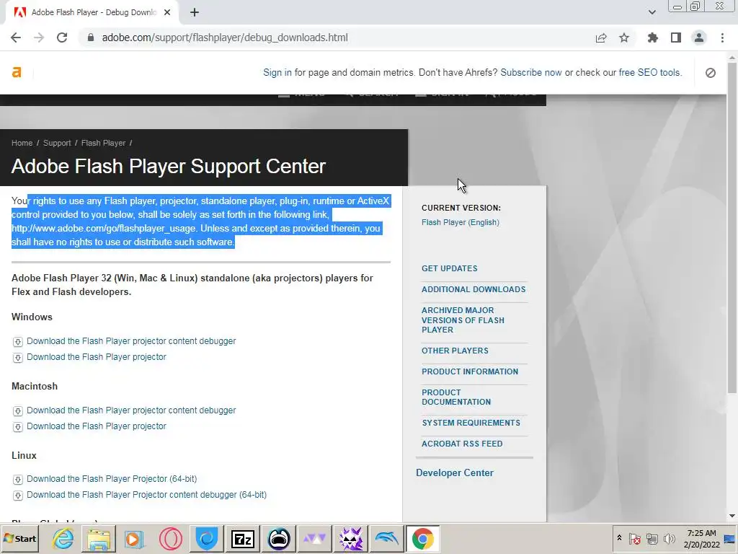738x554 pixels.
Task: Open the Chrome profile avatar
Action: pos(699,38)
